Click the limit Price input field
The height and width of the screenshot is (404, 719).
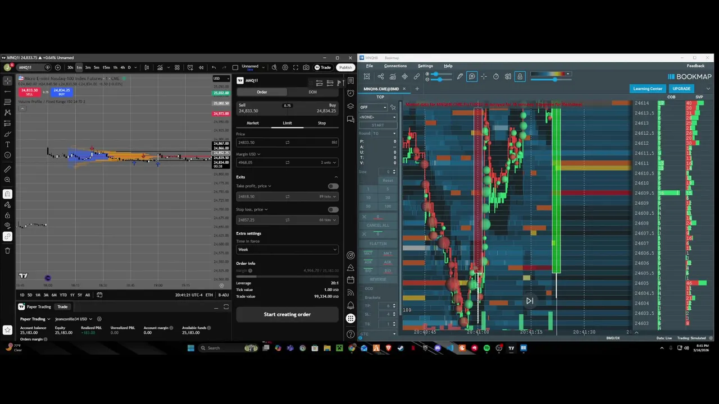287,143
